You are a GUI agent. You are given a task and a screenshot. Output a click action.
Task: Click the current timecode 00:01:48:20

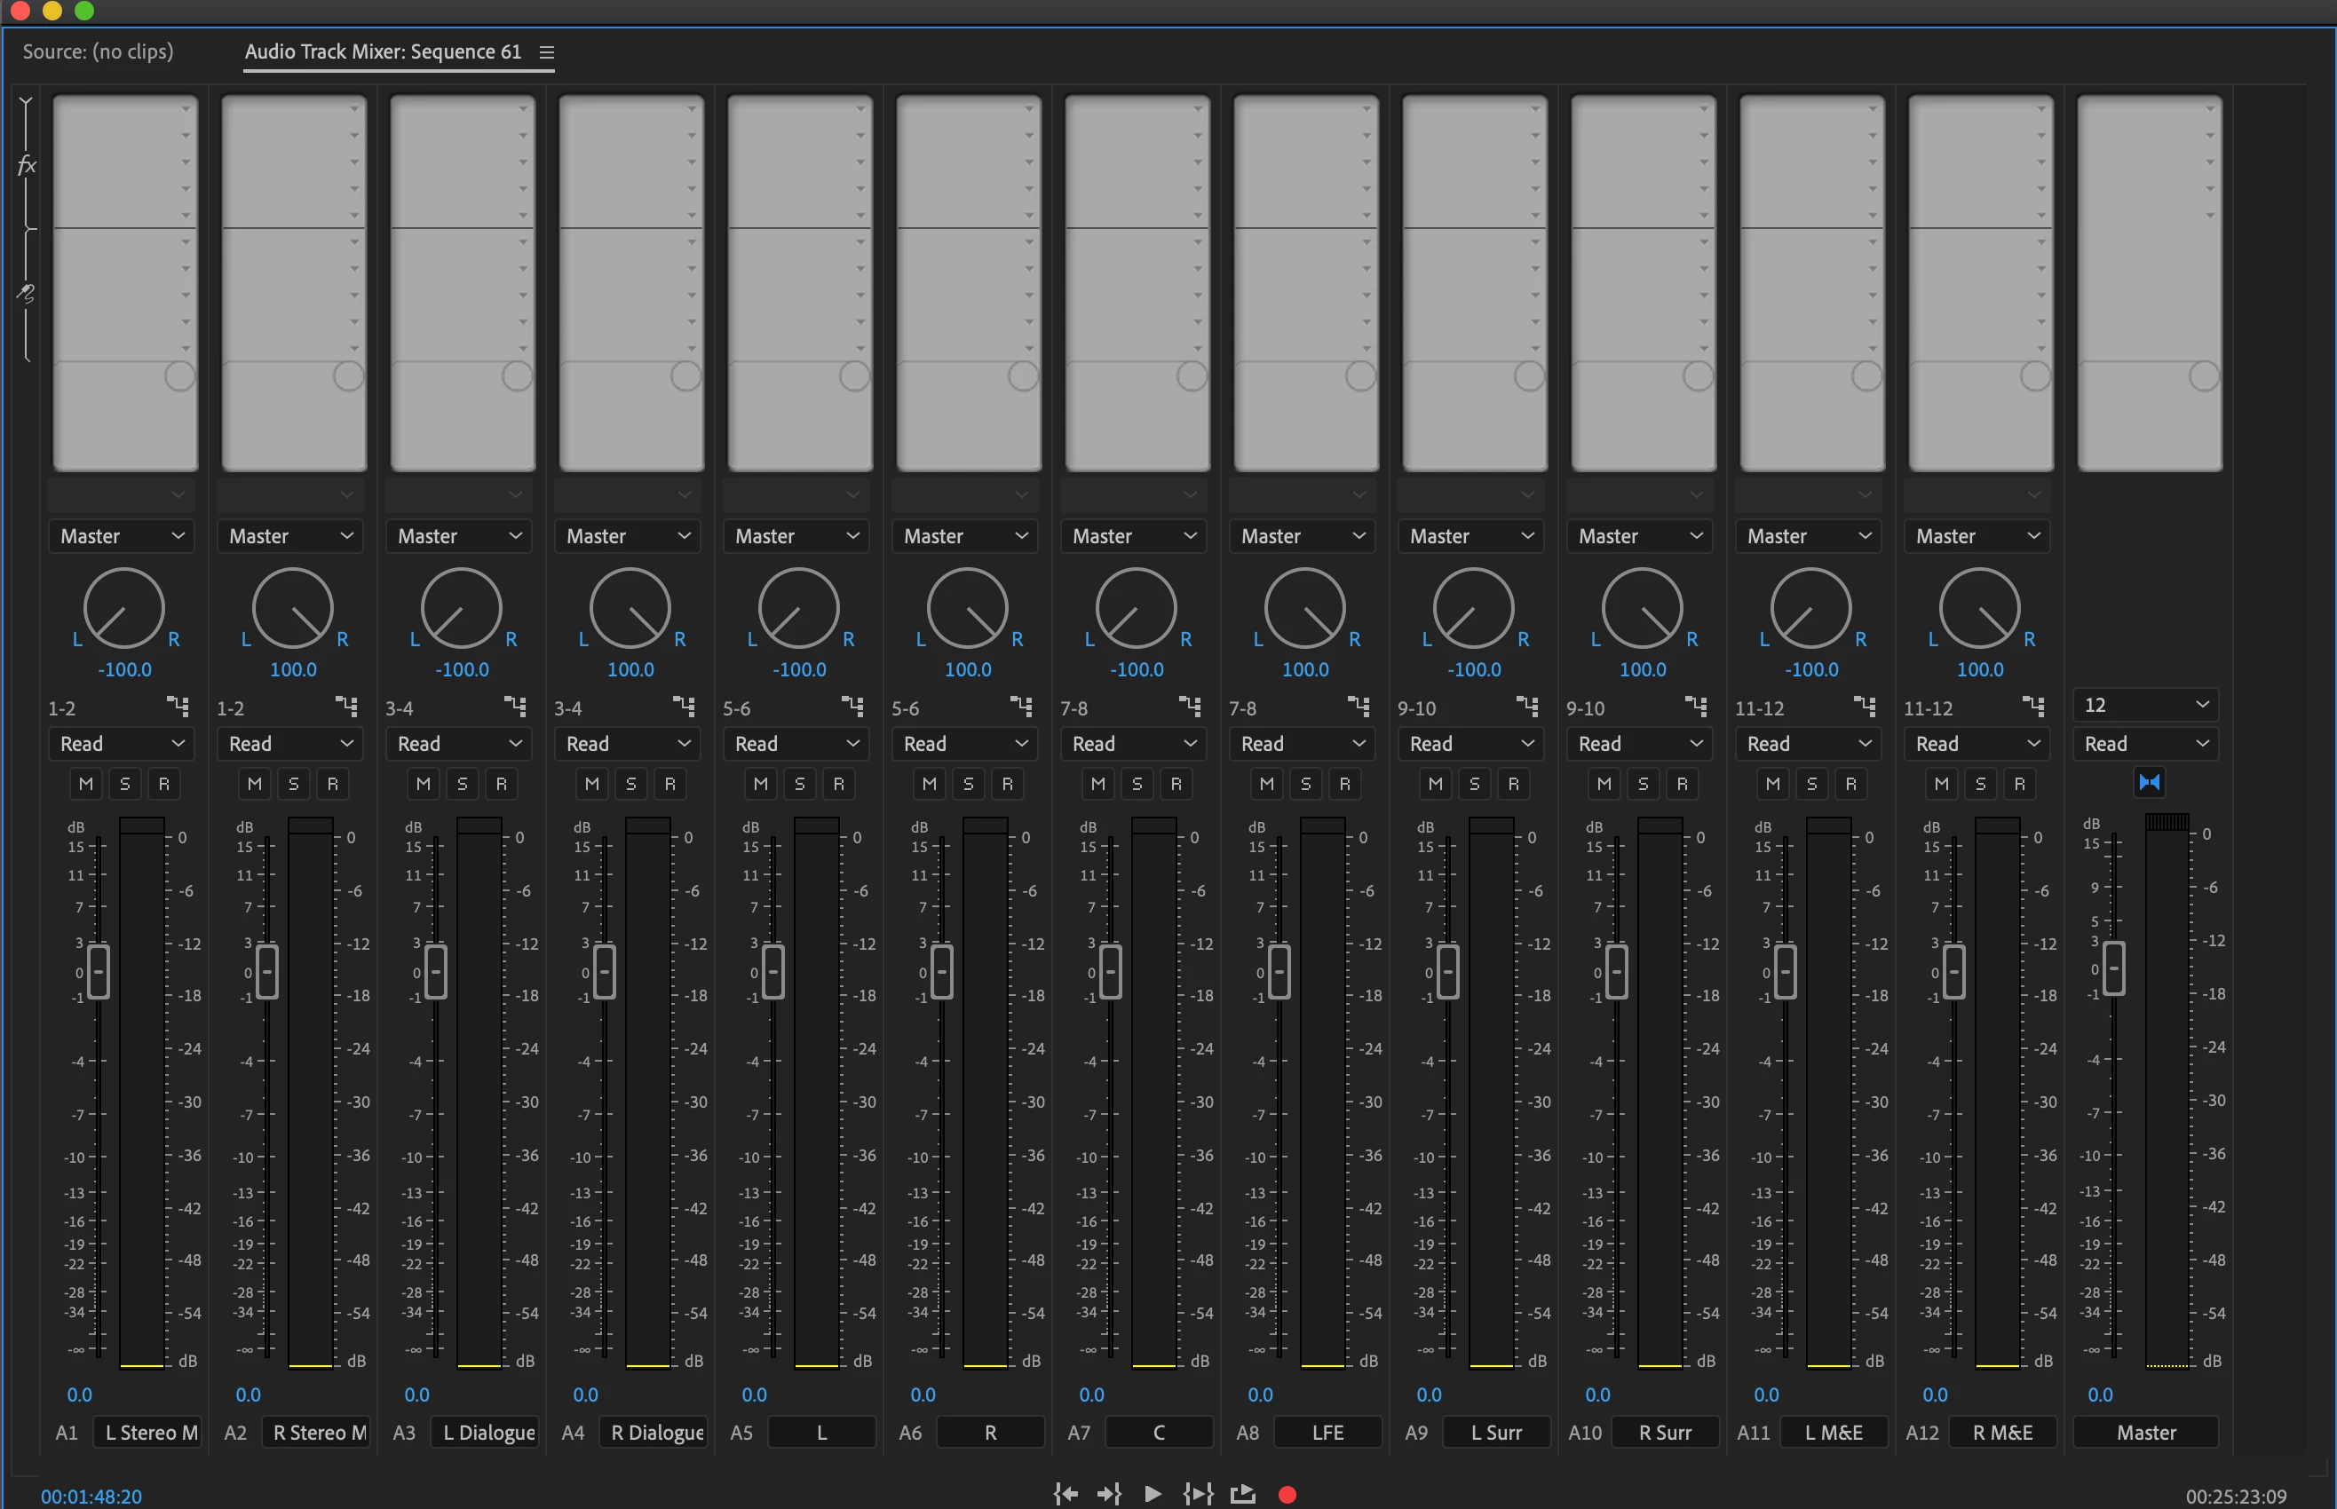[x=91, y=1497]
